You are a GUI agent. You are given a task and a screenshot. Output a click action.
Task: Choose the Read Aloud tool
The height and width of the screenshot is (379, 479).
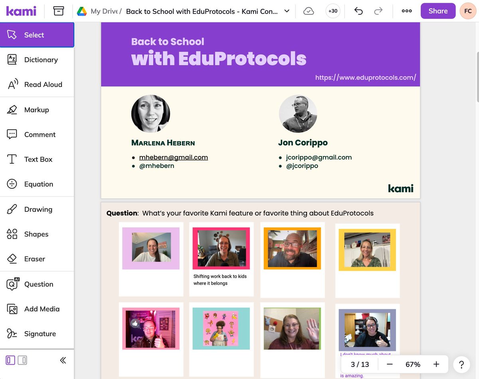(37, 85)
